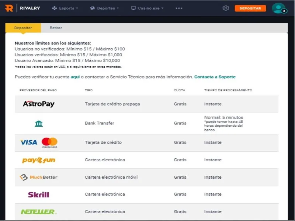Select the Depositar tab

[x=23, y=28]
